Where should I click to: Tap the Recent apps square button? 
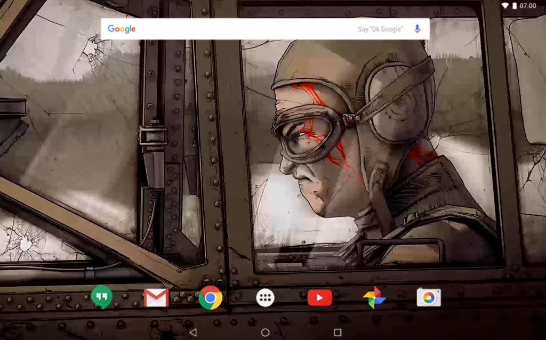(x=338, y=333)
